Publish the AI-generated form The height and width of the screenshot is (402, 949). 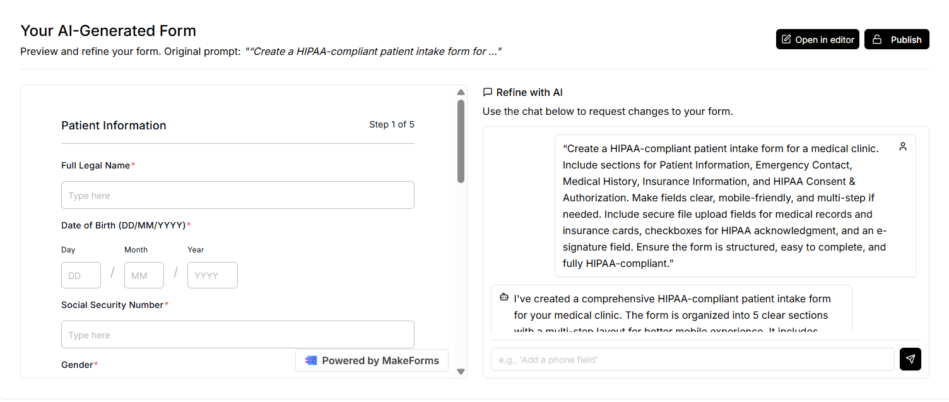pyautogui.click(x=897, y=39)
